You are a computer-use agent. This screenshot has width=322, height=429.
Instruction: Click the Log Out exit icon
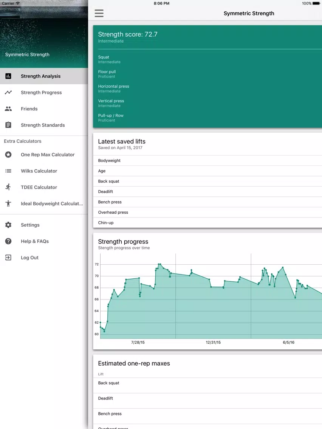[8, 258]
